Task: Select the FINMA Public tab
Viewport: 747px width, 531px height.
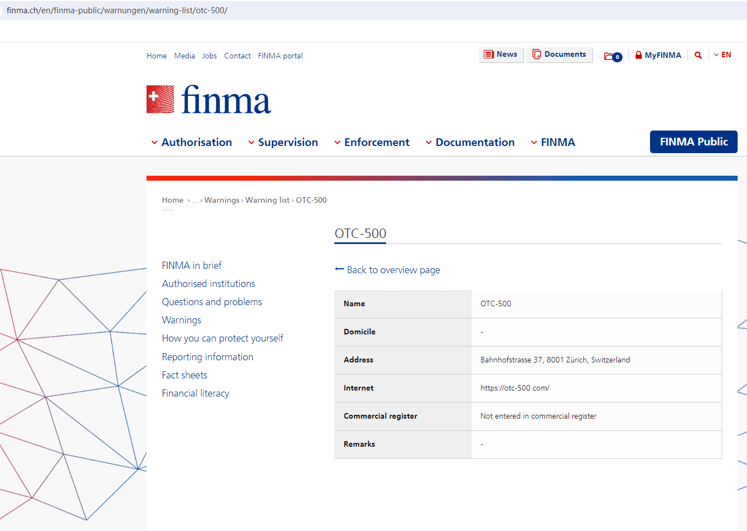Action: click(693, 142)
